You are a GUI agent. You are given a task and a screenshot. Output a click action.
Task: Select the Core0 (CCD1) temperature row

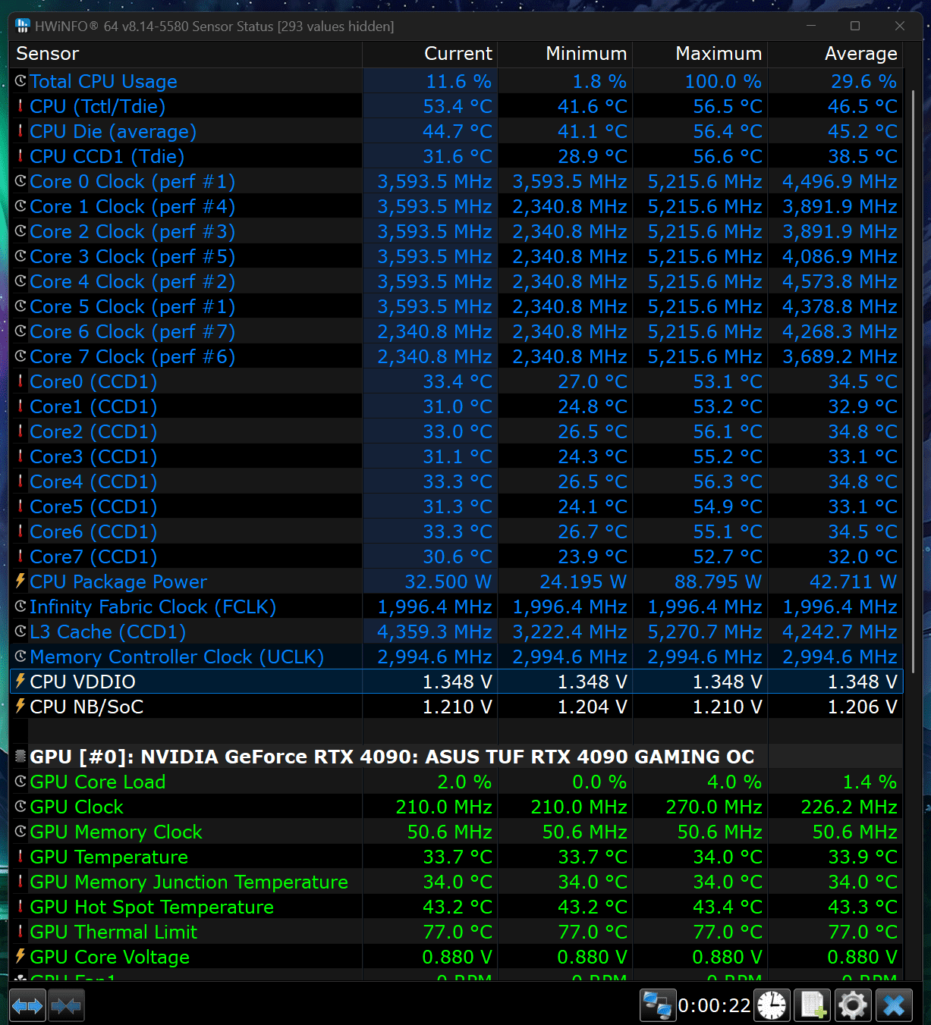456,381
